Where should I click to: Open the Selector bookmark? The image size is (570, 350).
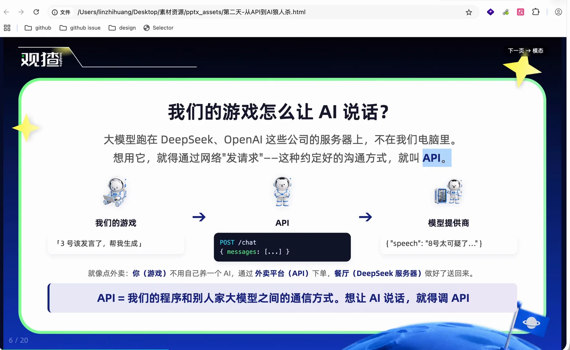point(159,28)
